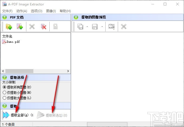The width and height of the screenshot is (184, 127).
Task: Click the app icon in the title bar
Action: tap(5, 4)
